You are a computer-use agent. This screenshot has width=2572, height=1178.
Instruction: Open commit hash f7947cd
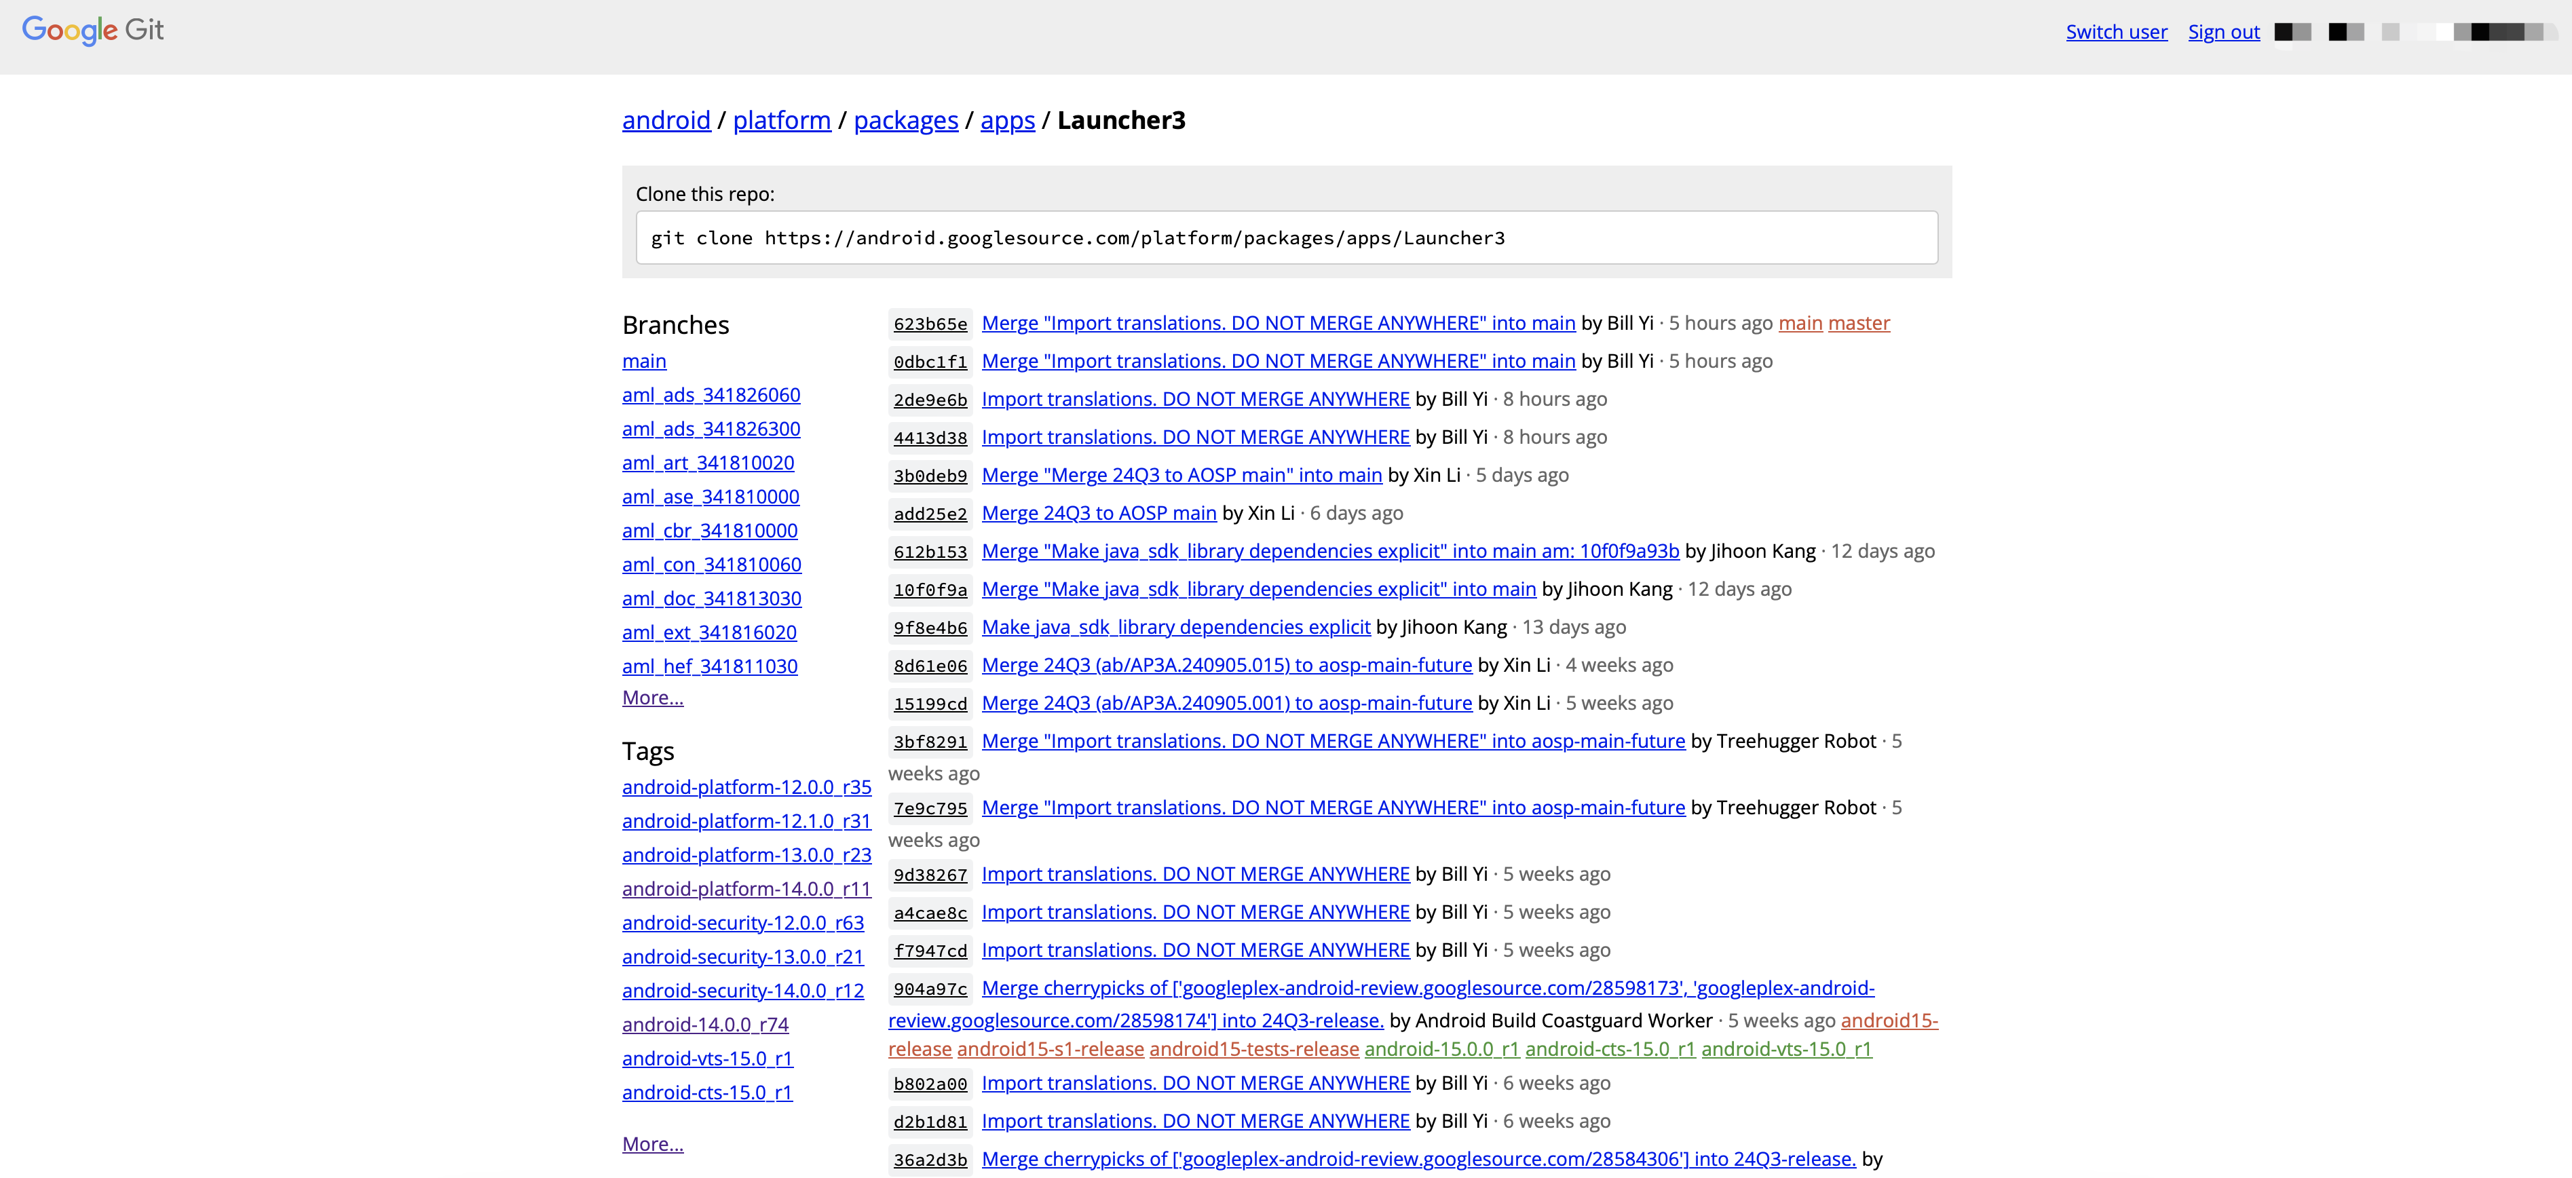(930, 951)
